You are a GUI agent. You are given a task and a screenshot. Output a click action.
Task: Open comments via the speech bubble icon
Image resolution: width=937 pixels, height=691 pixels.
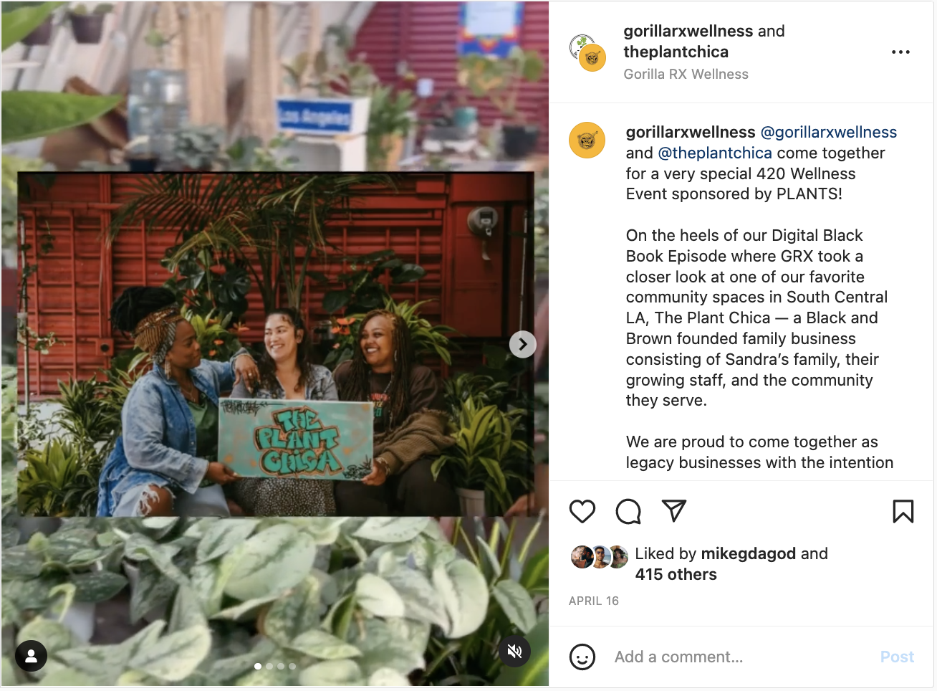628,511
